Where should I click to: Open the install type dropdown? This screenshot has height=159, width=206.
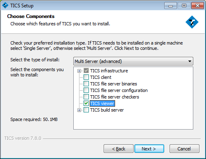tap(133, 61)
